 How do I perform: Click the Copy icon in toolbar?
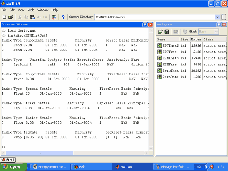click(26, 17)
